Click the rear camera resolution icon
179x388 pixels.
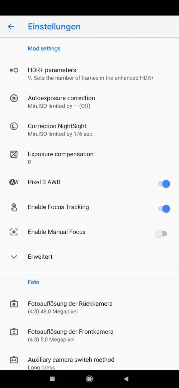click(14, 304)
